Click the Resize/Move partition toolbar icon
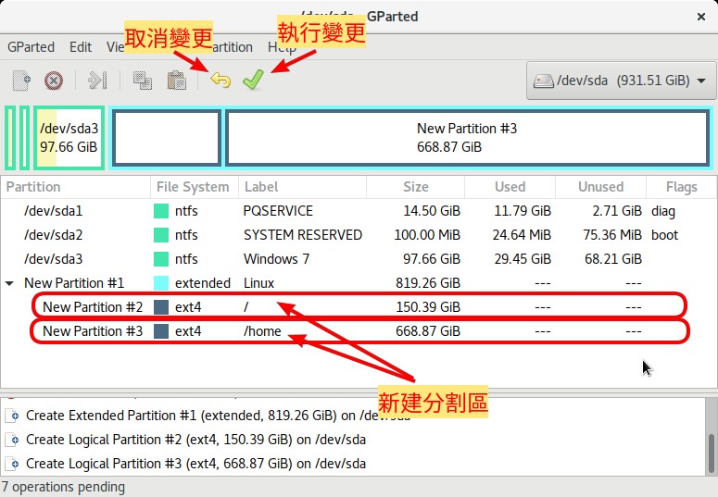 pyautogui.click(x=97, y=81)
